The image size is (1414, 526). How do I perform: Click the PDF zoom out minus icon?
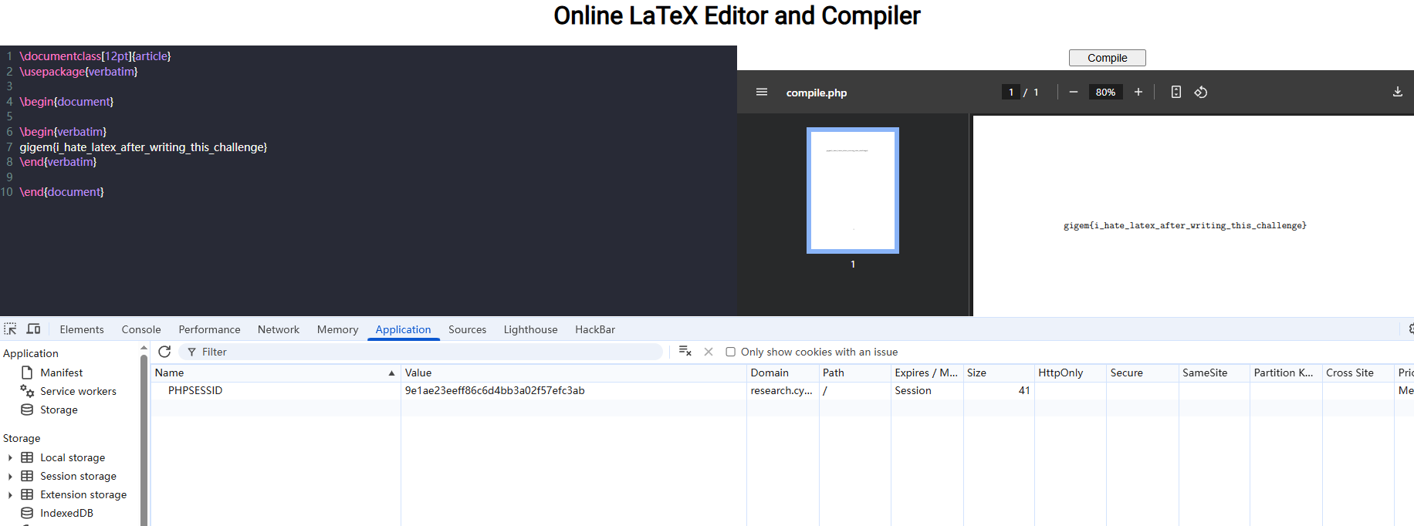click(1073, 93)
